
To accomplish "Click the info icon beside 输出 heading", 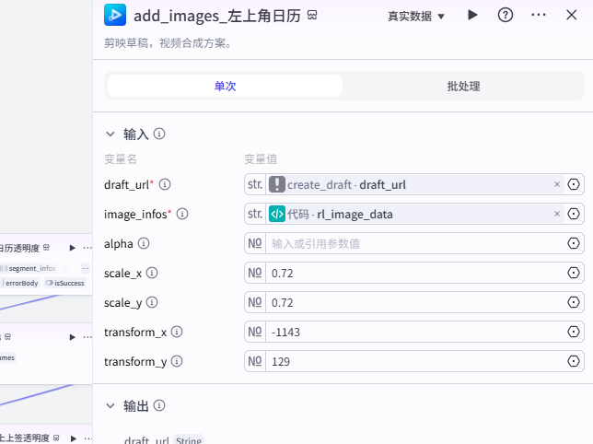I will tap(159, 405).
